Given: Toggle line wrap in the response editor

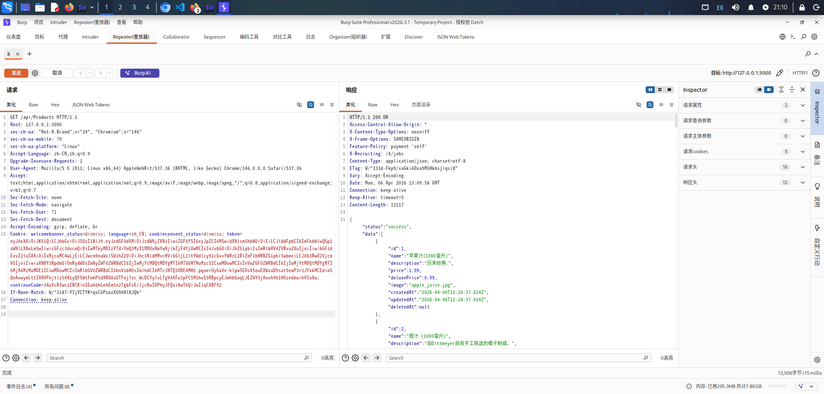Looking at the screenshot, I should 650,105.
